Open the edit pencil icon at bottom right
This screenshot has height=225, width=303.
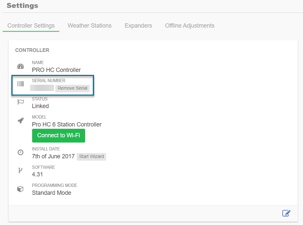tap(286, 213)
